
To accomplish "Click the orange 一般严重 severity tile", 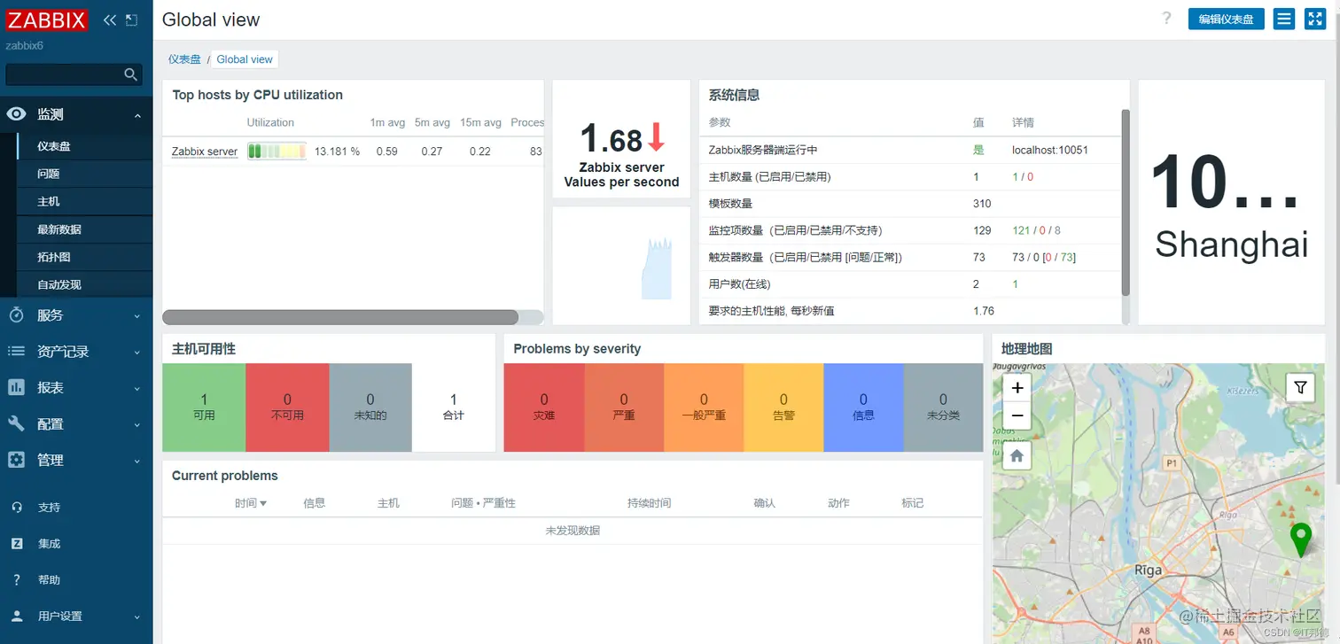I will [704, 407].
